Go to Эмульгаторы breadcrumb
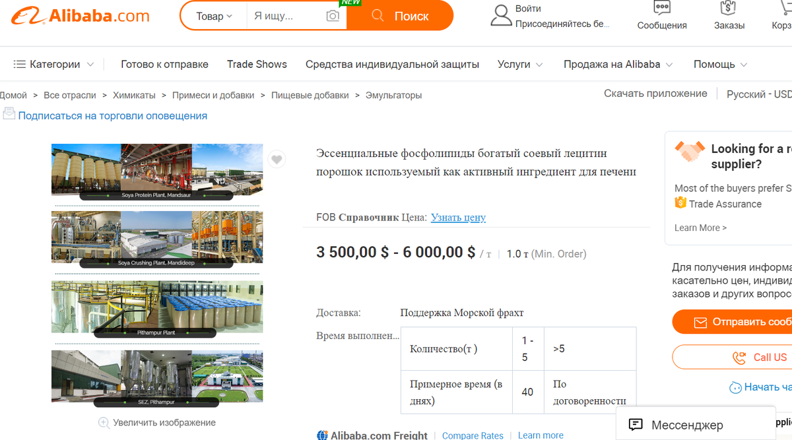 coord(393,95)
